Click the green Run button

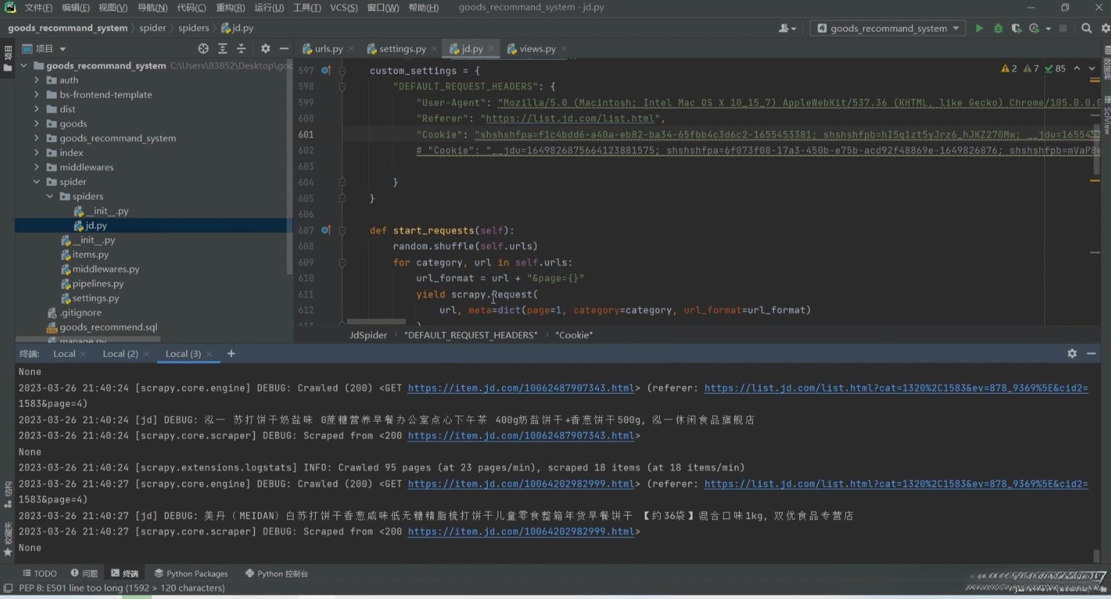979,28
